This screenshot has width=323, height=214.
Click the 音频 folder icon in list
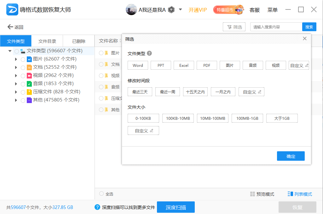point(107,87)
